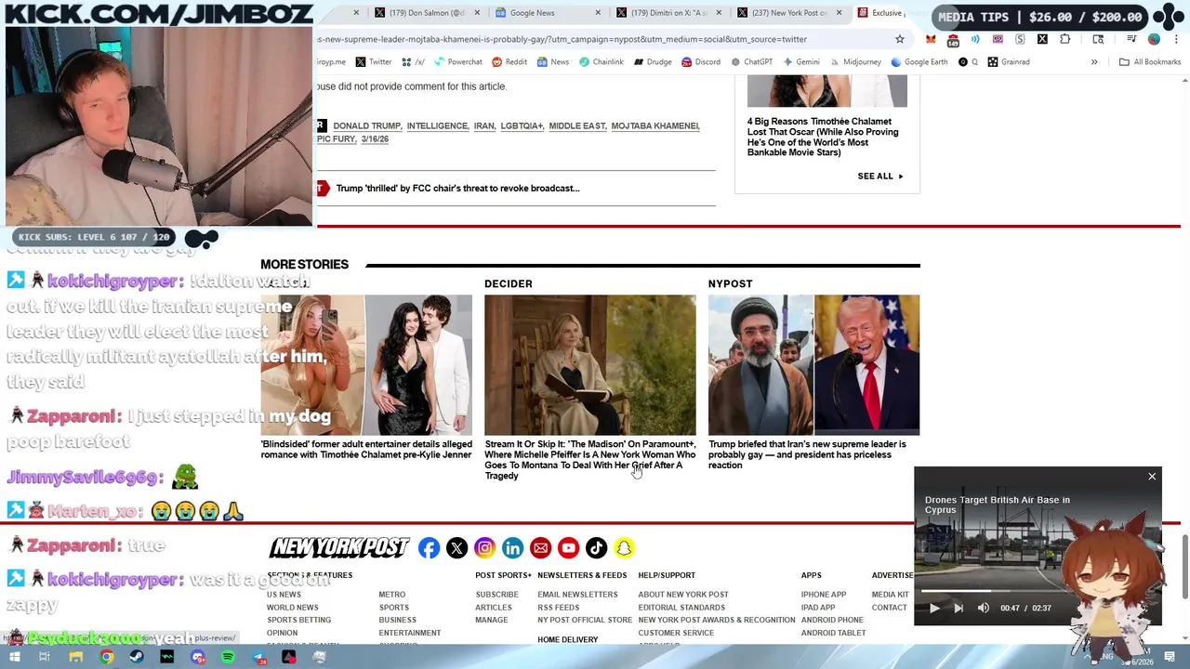Open the New York Post Snapchat icon
Image resolution: width=1190 pixels, height=669 pixels.
point(624,548)
